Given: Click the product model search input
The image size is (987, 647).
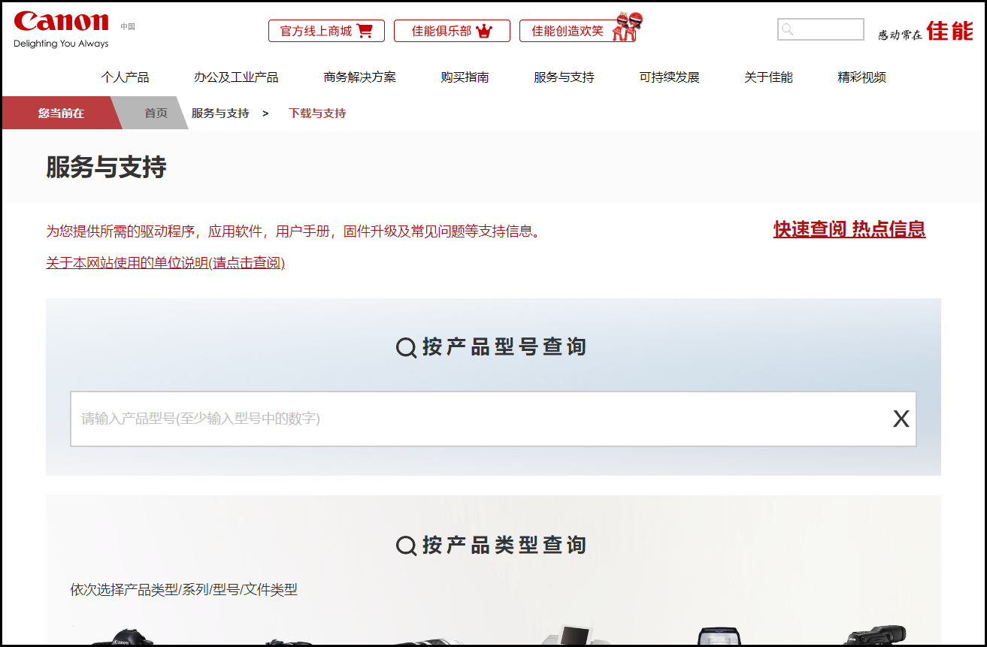Looking at the screenshot, I should 493,419.
